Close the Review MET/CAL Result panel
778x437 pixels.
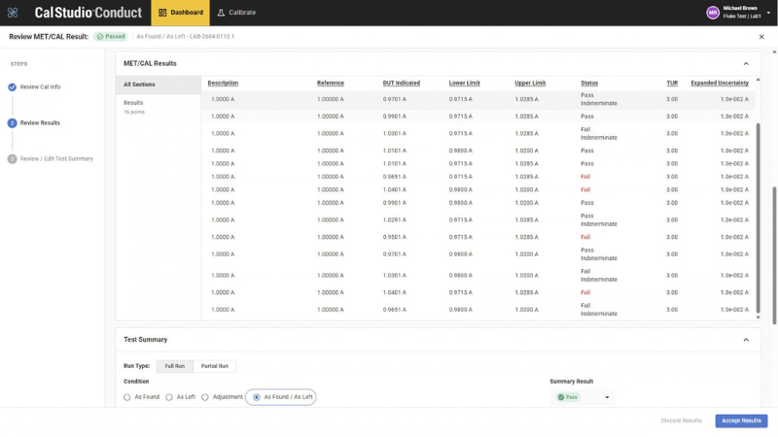(x=761, y=37)
